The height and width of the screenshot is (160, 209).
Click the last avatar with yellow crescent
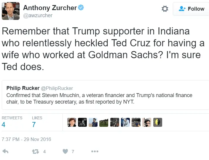click(x=158, y=122)
